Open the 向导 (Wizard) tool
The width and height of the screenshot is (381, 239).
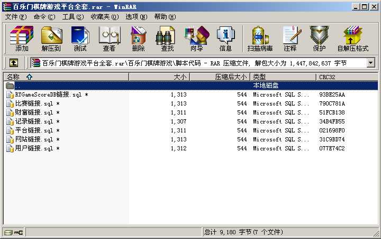point(196,39)
